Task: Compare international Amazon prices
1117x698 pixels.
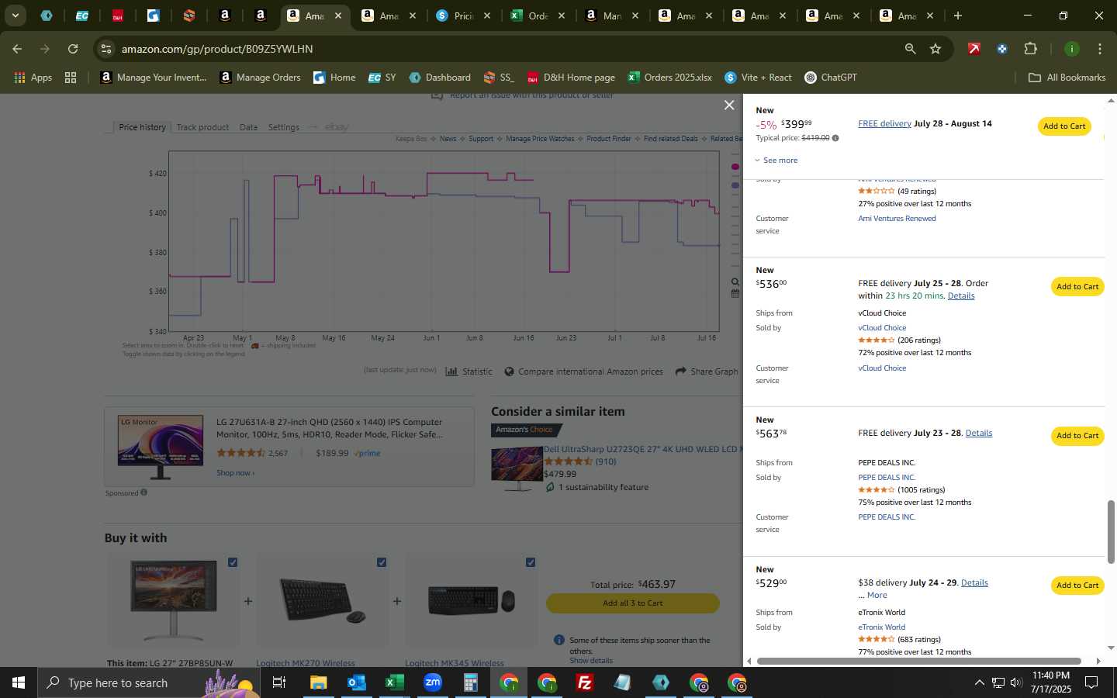Action: point(583,371)
